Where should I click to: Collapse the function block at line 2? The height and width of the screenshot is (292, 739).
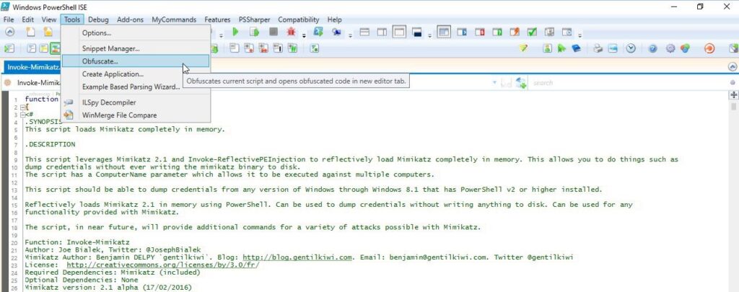tap(22, 107)
